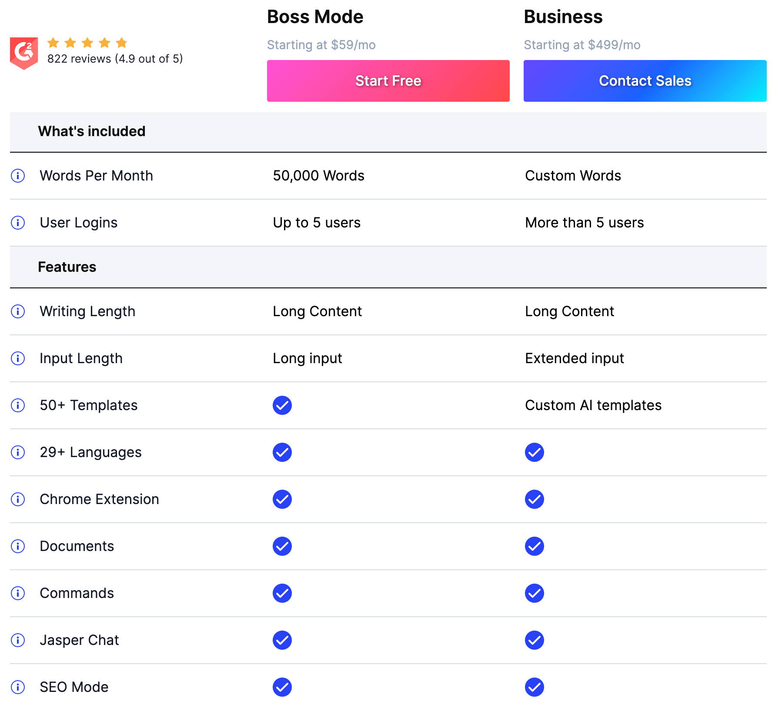
Task: Click the 'Extended input' cell
Action: coord(575,358)
